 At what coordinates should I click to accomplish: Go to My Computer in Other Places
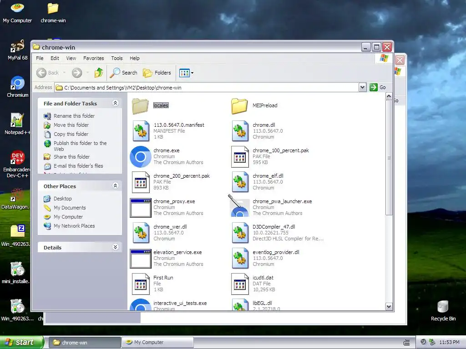click(x=68, y=217)
